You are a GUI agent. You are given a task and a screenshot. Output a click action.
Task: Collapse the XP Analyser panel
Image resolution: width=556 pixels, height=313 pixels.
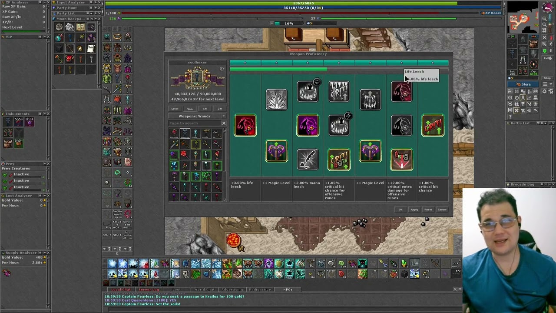pyautogui.click(x=45, y=3)
